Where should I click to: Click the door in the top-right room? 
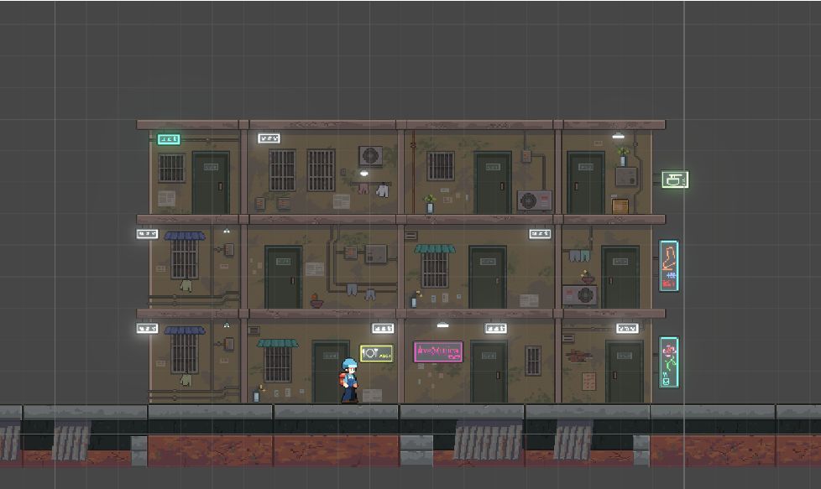point(586,183)
